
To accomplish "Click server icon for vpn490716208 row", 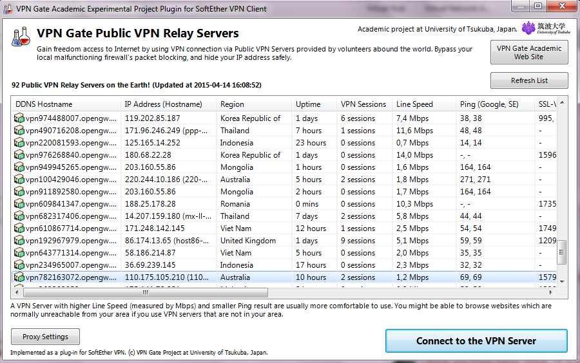I will pos(19,131).
